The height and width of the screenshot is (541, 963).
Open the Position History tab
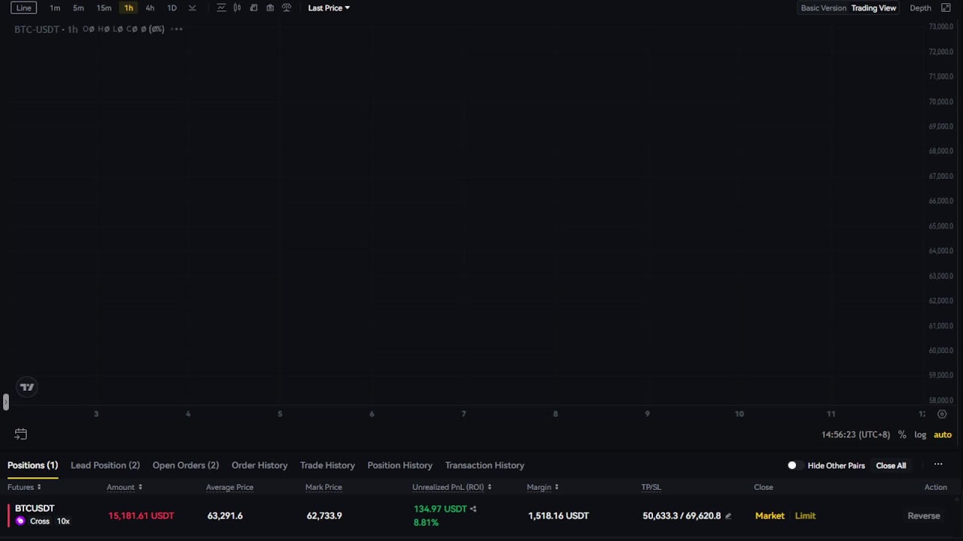399,465
